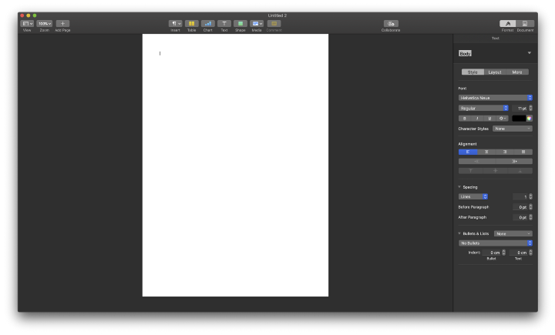Open the Media toolbar menu
Viewport: 555px width, 335px height.
(257, 24)
